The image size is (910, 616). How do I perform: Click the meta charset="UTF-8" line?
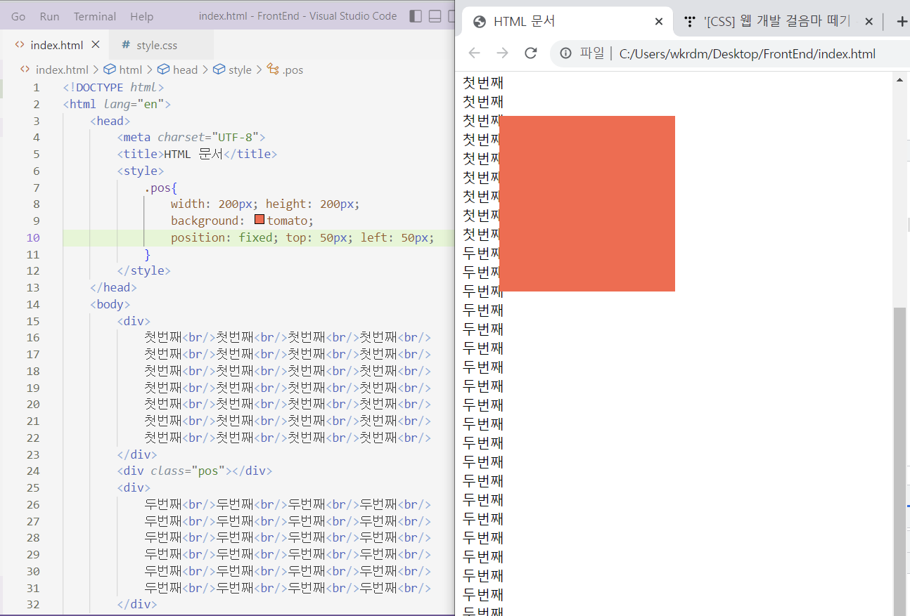click(191, 137)
